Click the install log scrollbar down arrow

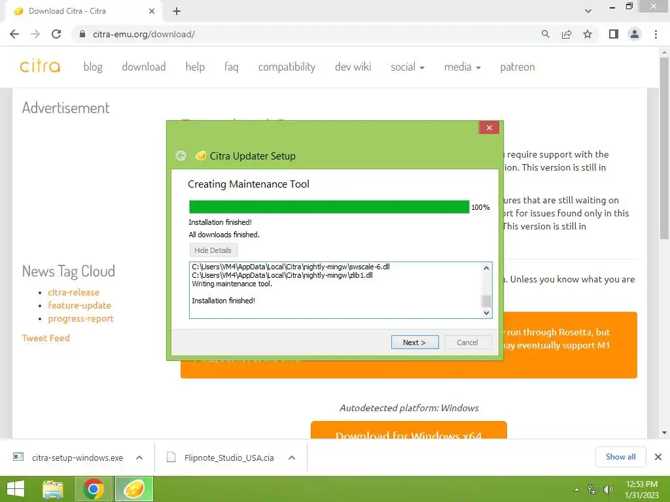(x=486, y=312)
